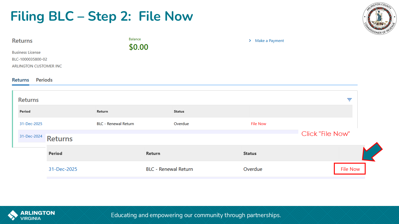The height and width of the screenshot is (224, 399).
Task: Click the $0.00 balance amount
Action: [139, 47]
